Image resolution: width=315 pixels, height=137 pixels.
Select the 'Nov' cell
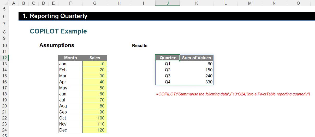point(70,124)
